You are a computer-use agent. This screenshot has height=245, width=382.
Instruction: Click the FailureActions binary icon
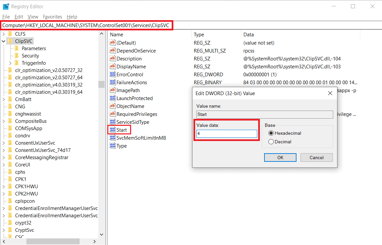point(112,82)
